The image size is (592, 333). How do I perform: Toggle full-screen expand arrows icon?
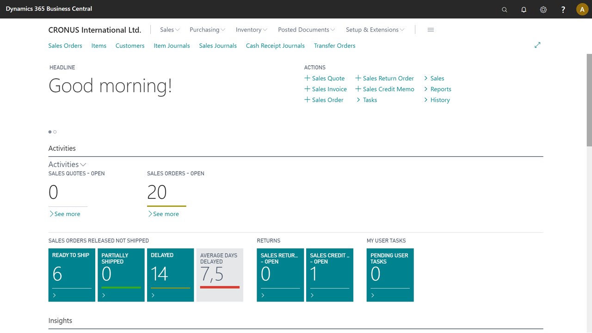point(537,45)
